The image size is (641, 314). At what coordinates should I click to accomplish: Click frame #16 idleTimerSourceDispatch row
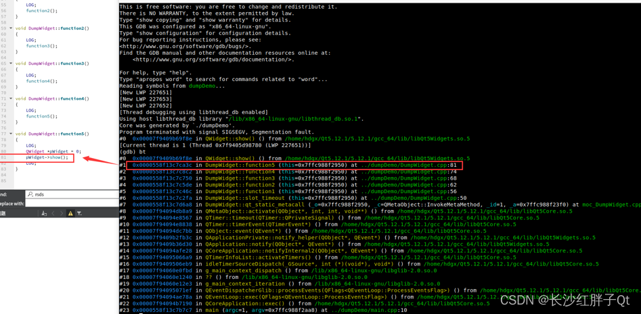click(359, 264)
